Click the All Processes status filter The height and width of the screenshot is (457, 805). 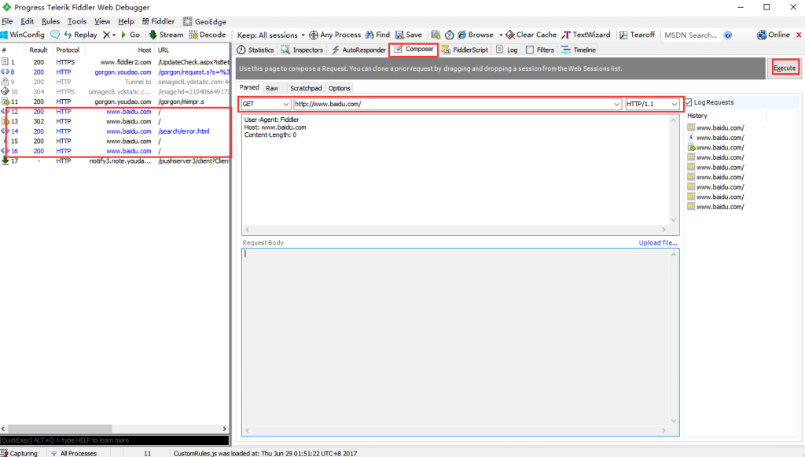73,453
